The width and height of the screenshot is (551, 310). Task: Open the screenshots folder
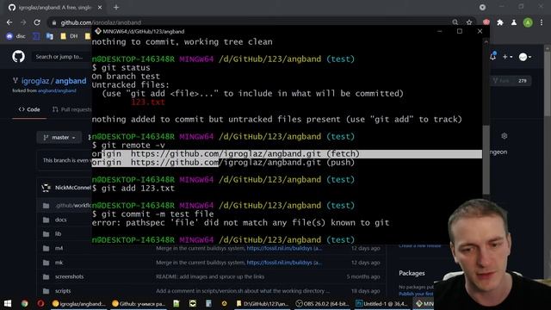pyautogui.click(x=69, y=276)
